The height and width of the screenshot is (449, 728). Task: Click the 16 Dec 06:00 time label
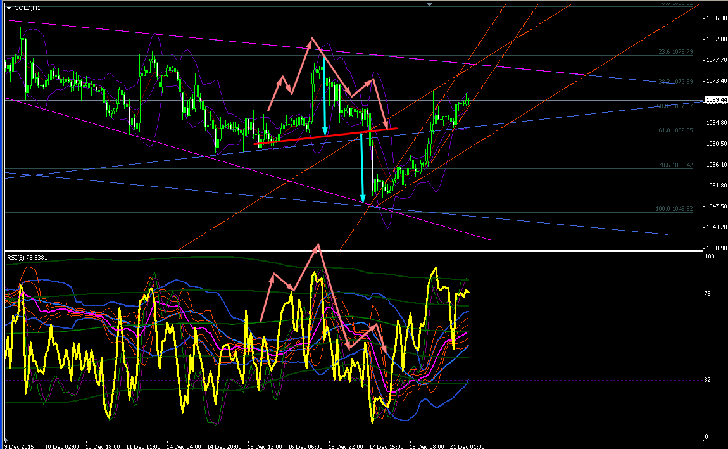[x=305, y=446]
